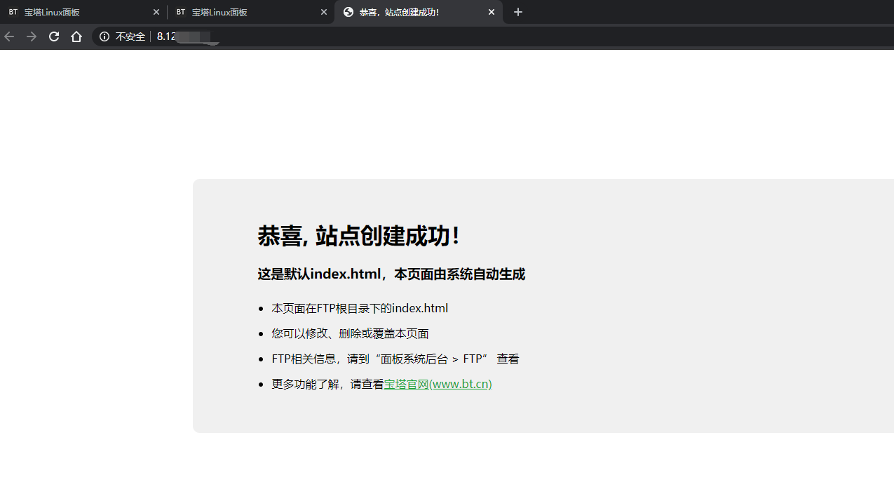
Task: Reload the current page
Action: 54,36
